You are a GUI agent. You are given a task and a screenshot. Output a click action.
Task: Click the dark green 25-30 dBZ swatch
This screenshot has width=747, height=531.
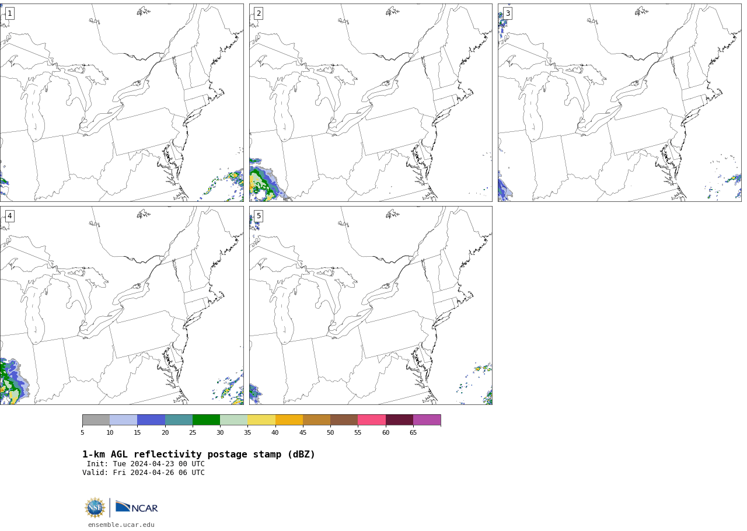(206, 420)
